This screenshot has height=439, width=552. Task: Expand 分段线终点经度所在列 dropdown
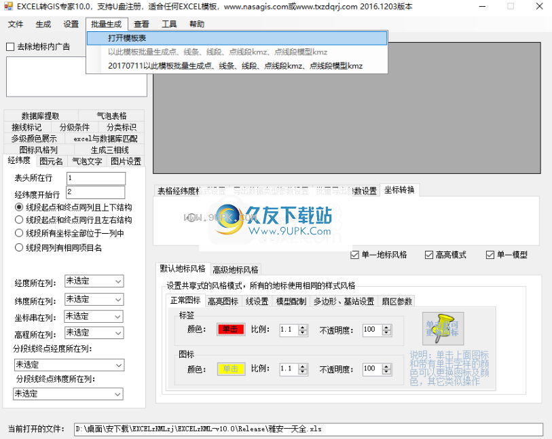click(x=69, y=365)
